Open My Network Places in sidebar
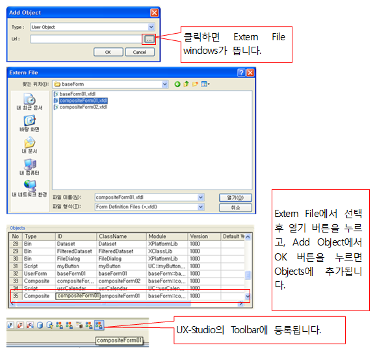The image size is (375, 354). 29,188
